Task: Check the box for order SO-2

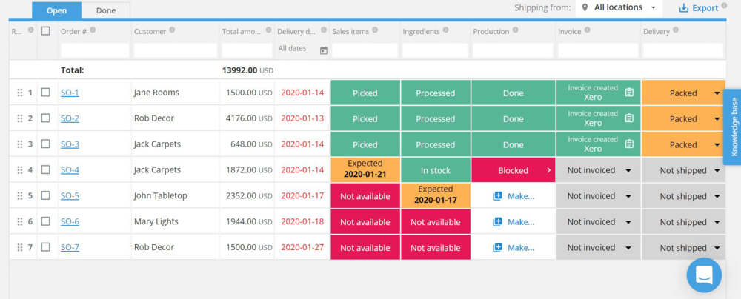Action: point(45,118)
